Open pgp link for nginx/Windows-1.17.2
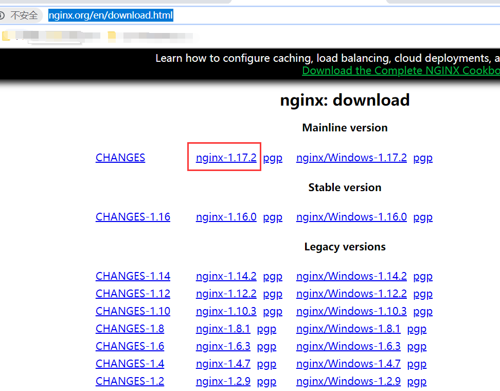Screen dimensions: 500x391 [423, 159]
